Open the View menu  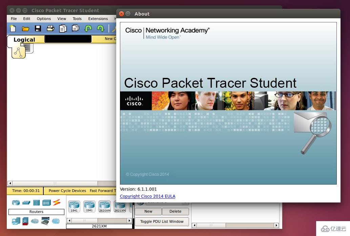62,19
